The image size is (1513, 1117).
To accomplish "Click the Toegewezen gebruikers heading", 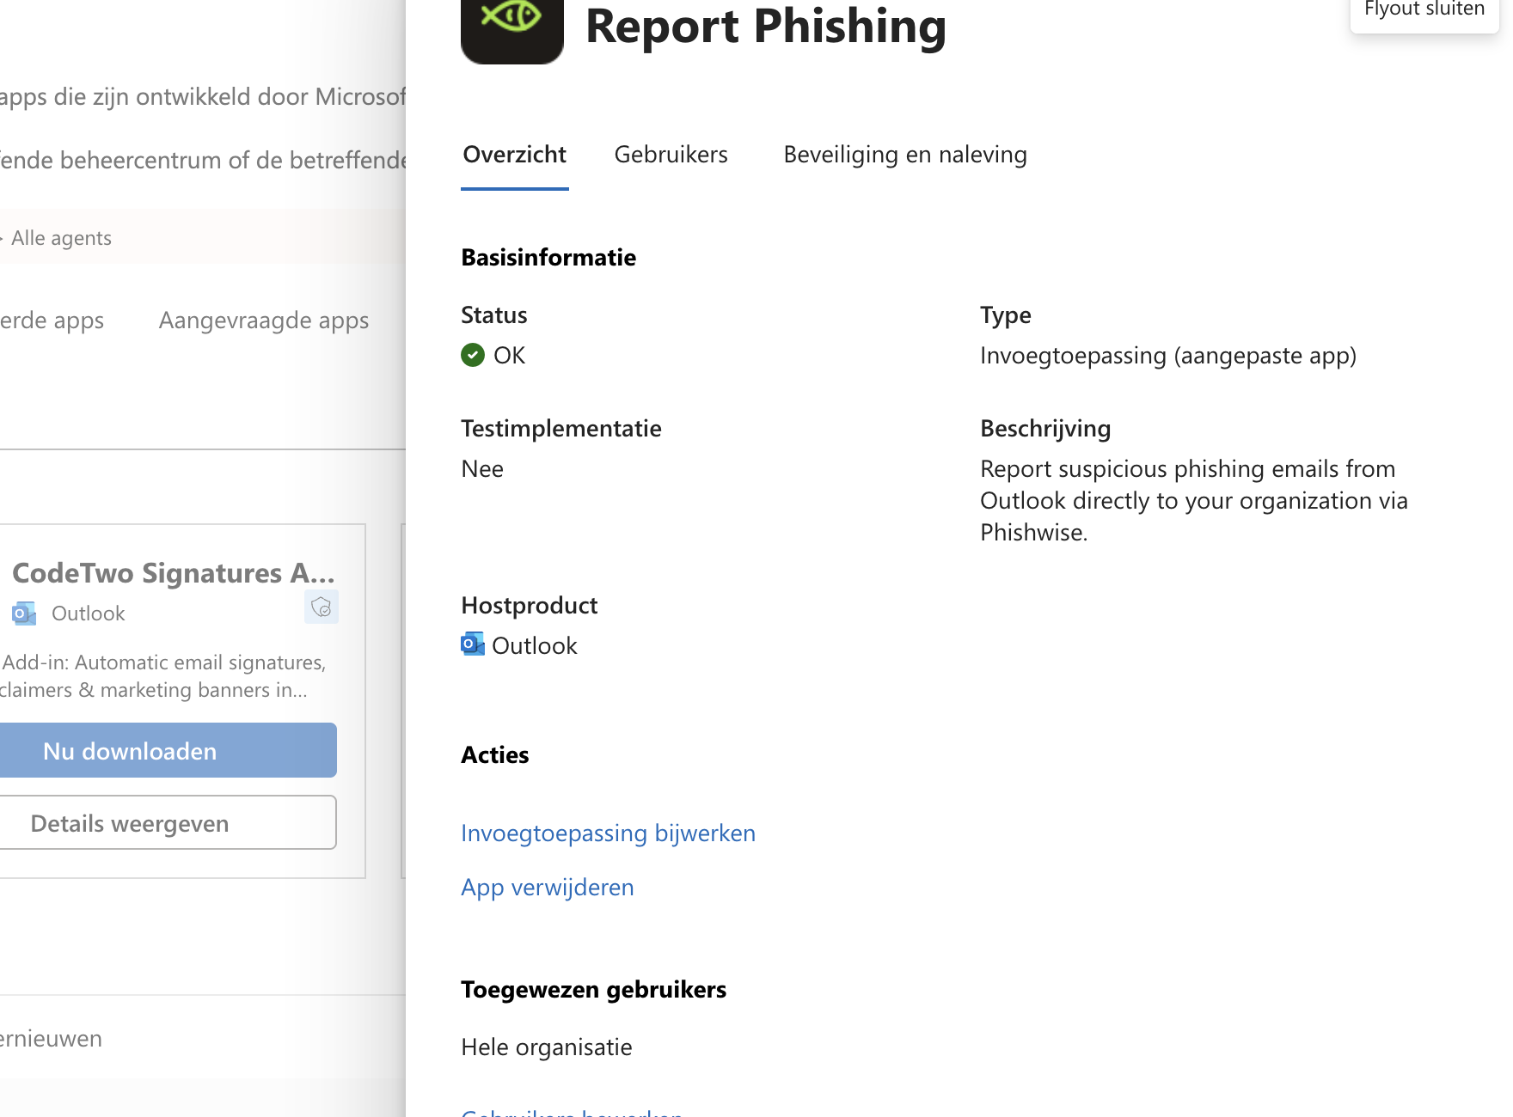I will pos(594,990).
